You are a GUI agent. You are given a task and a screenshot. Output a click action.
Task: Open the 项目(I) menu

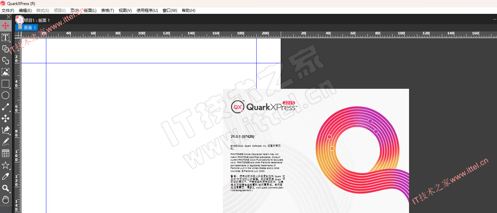coord(60,11)
